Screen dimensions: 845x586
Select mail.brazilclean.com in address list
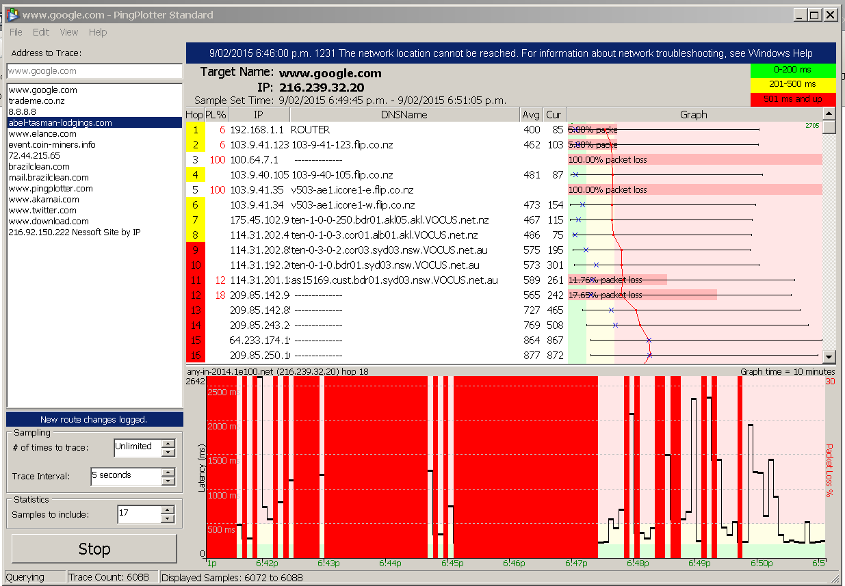pos(94,178)
